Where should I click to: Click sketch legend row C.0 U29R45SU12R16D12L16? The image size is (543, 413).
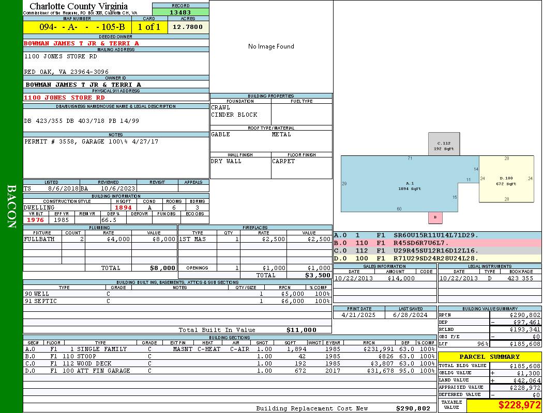(438, 250)
